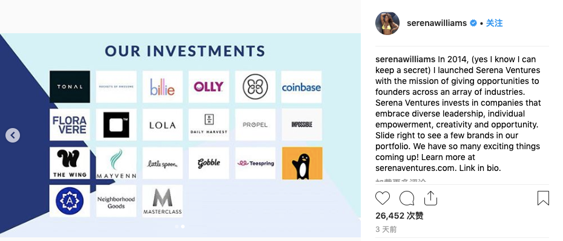Viewport: 563px width, 241px height.
Task: Go to previous slide with left arrow
Action: point(13,135)
